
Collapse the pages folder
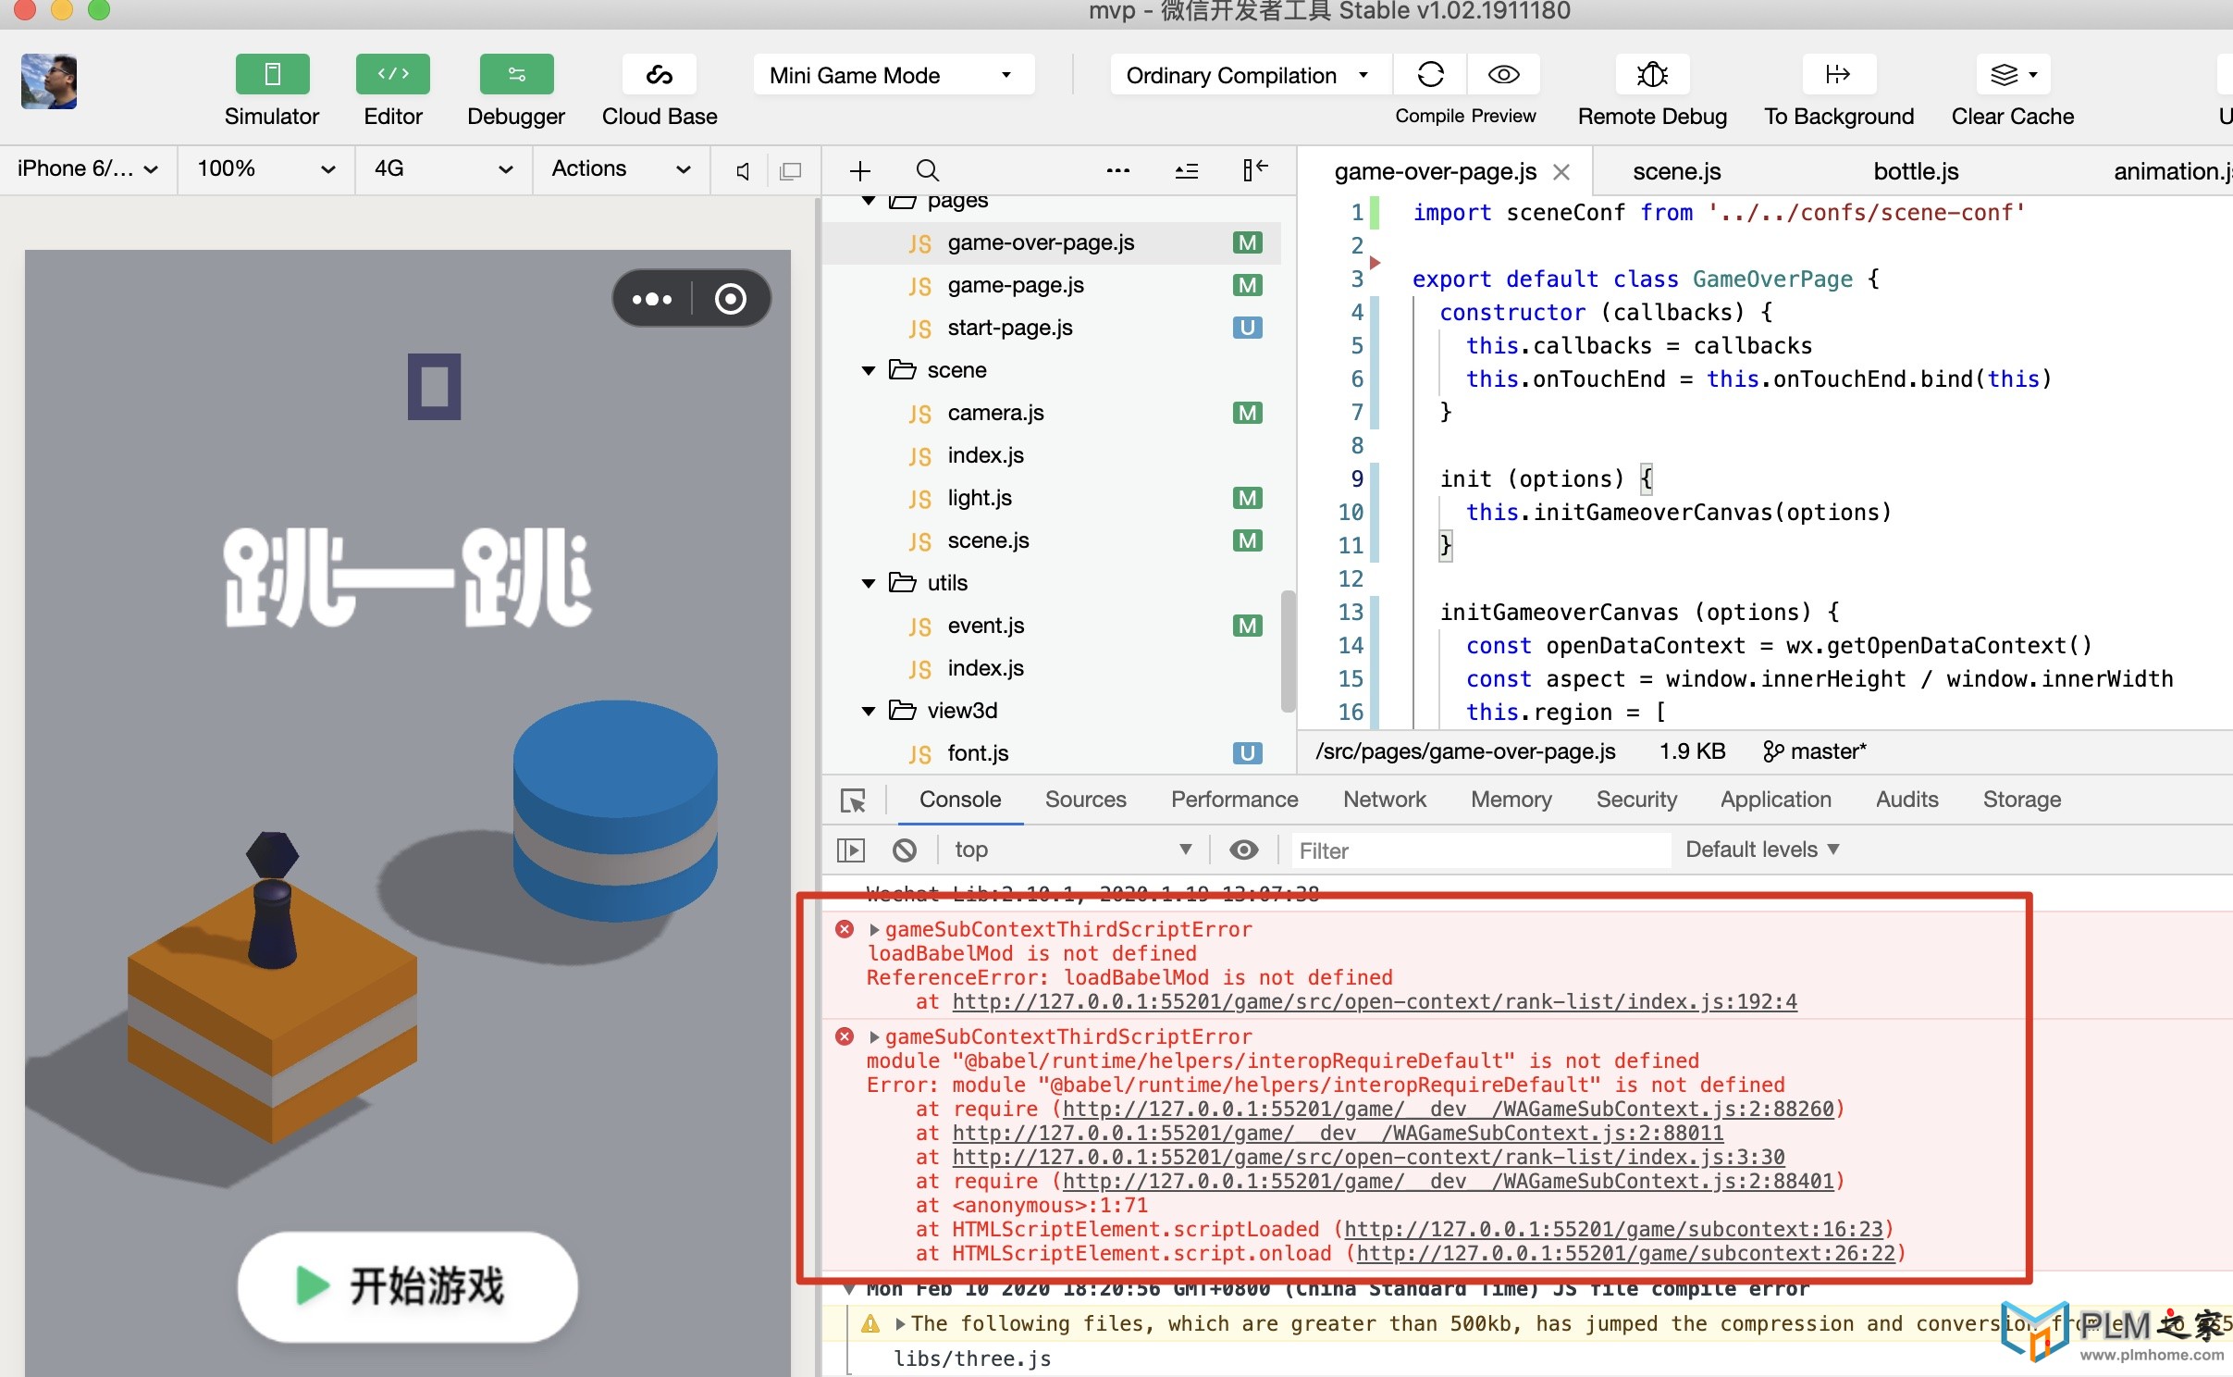point(868,200)
